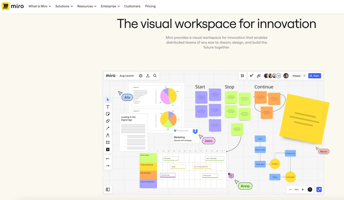Image resolution: width=344 pixels, height=200 pixels.
Task: Pick the Sticky note tool
Action: coord(108,114)
